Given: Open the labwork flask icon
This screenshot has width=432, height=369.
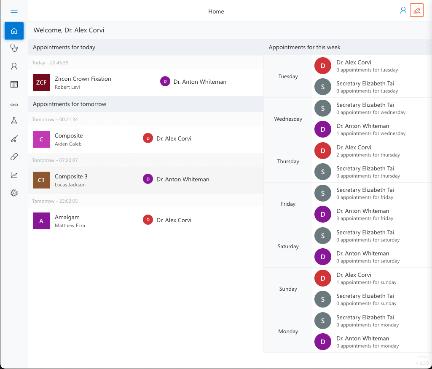Looking at the screenshot, I should (14, 120).
